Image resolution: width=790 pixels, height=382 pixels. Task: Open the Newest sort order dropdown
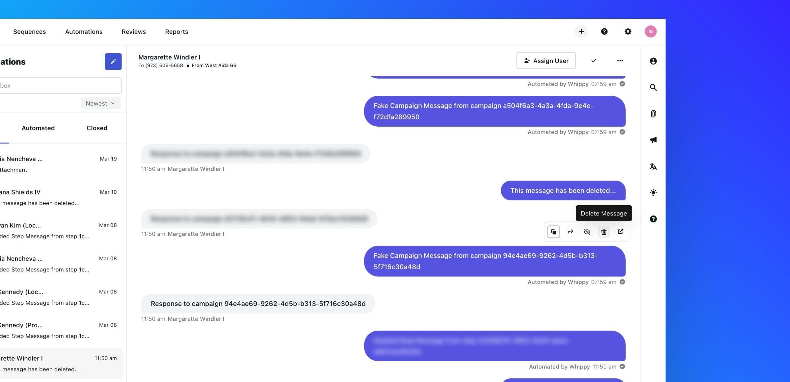point(100,103)
